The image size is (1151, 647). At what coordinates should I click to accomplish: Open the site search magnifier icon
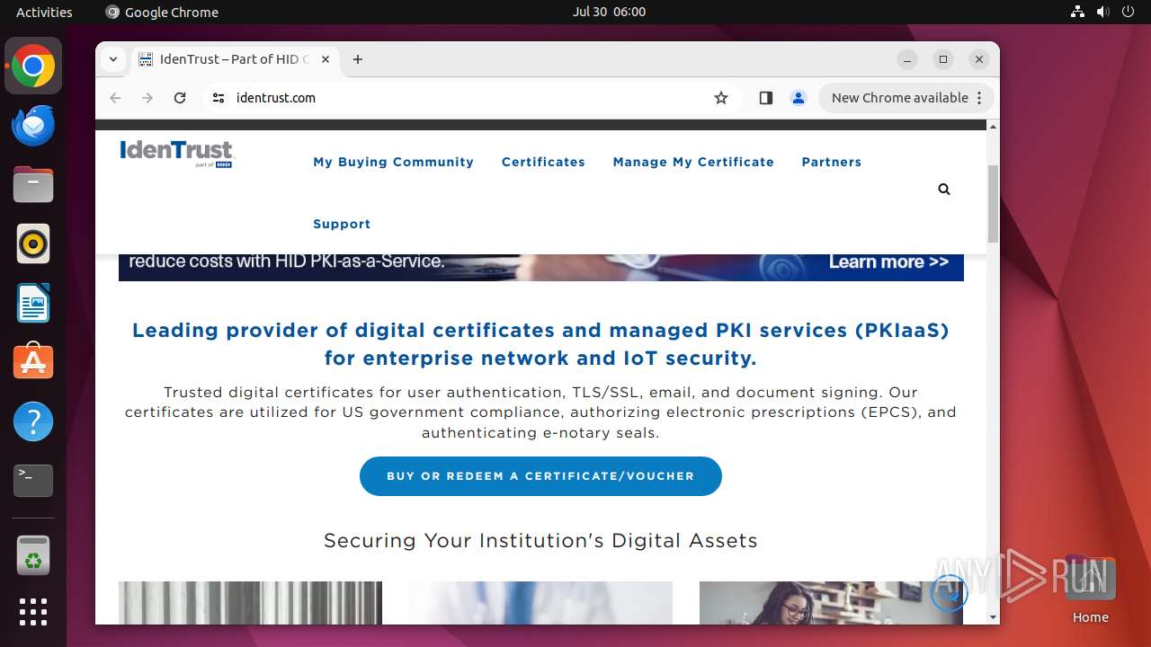[x=944, y=189]
